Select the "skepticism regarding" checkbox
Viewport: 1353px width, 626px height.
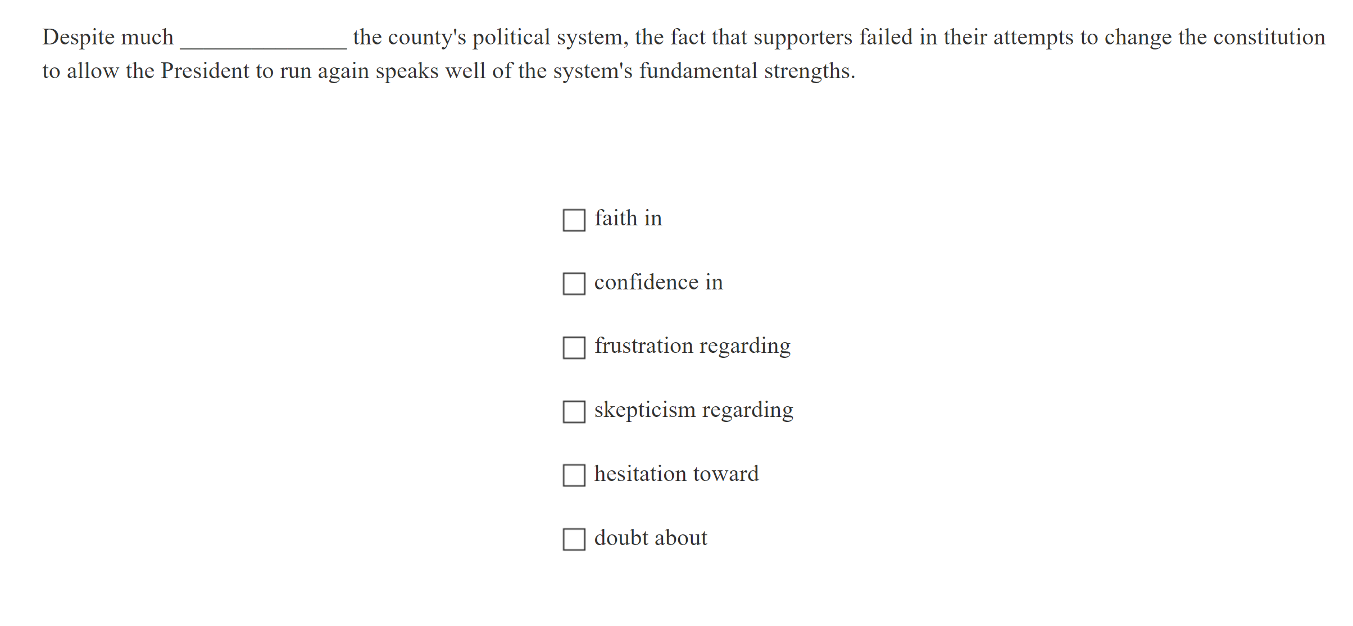pyautogui.click(x=573, y=412)
